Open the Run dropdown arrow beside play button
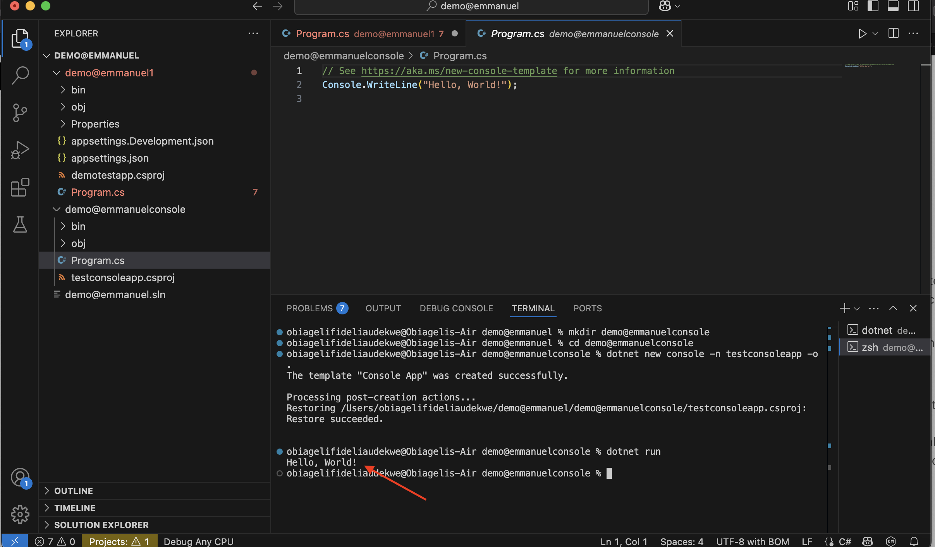935x547 pixels. tap(875, 34)
